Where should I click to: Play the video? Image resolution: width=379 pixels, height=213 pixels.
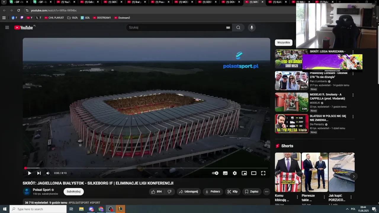point(29,173)
